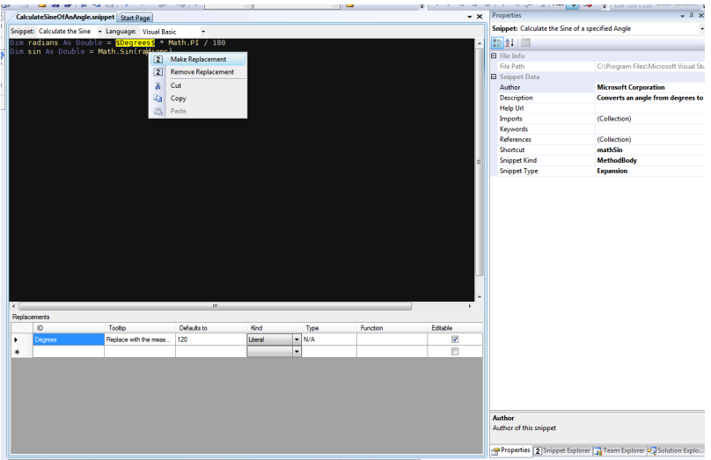Open the Kind dropdown showing Literal
711x460 pixels.
coord(297,340)
